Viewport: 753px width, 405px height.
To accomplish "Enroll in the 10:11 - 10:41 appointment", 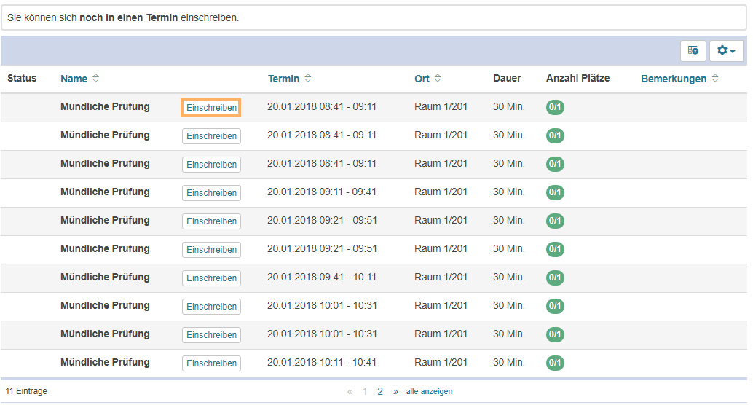I will 211,363.
